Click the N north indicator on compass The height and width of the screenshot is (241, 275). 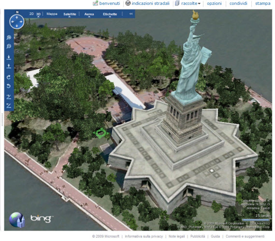point(17,12)
